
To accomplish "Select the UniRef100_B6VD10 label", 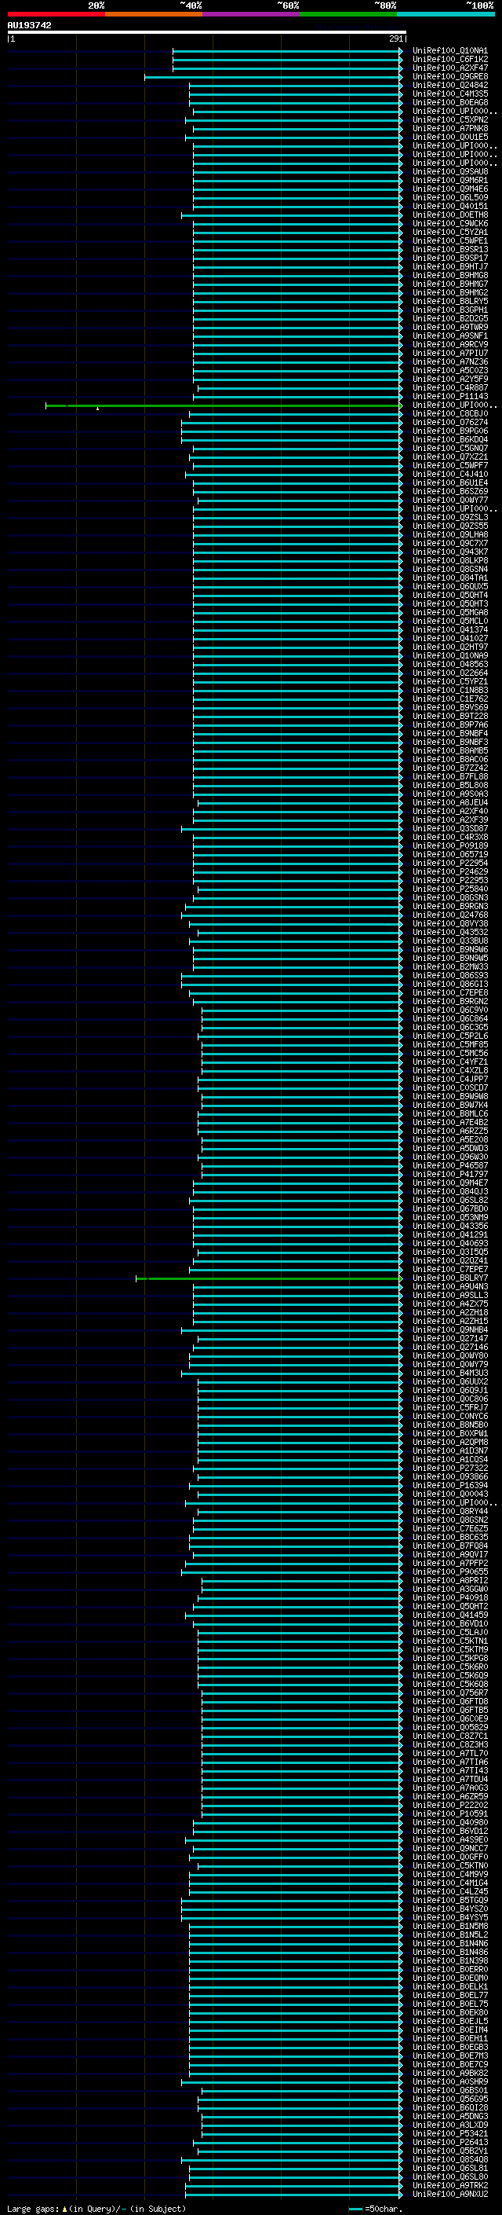I will click(x=449, y=1624).
